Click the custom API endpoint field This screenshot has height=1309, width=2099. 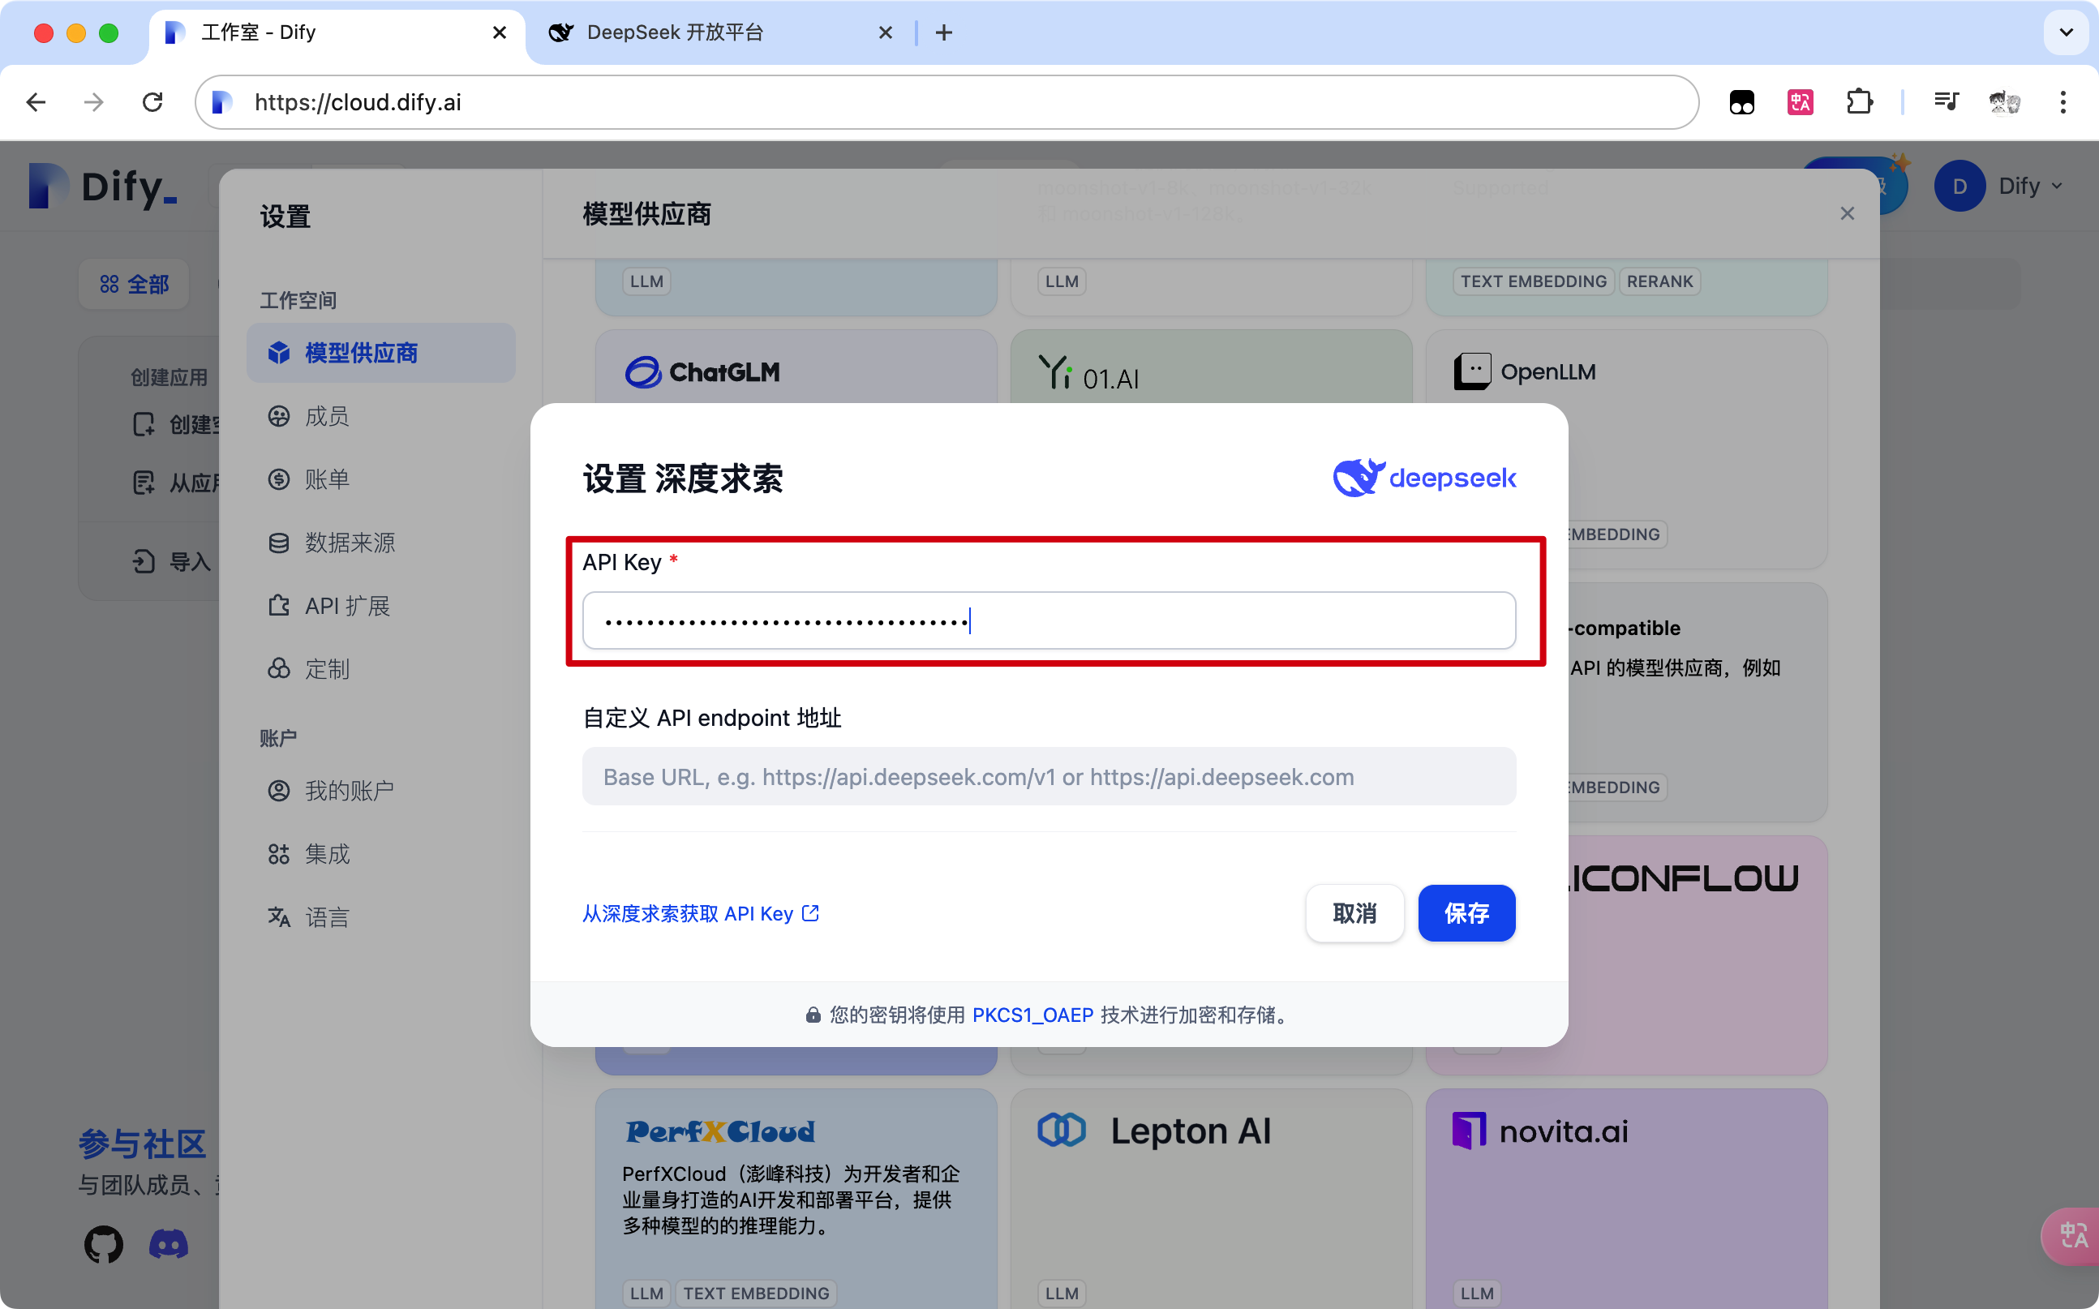point(1049,777)
